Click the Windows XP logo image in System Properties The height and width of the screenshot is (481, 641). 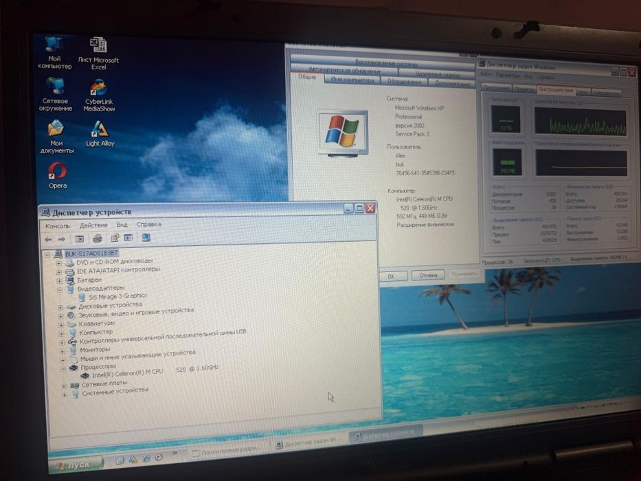(x=343, y=133)
